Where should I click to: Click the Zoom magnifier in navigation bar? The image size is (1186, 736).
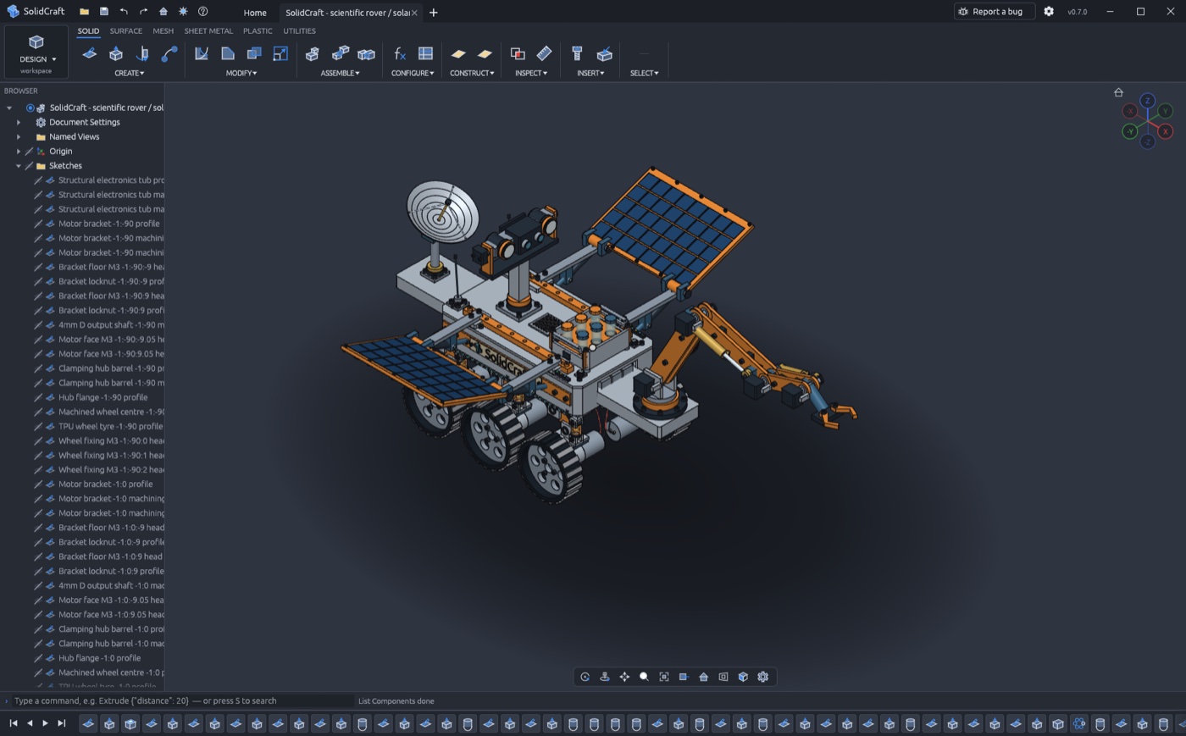[644, 677]
